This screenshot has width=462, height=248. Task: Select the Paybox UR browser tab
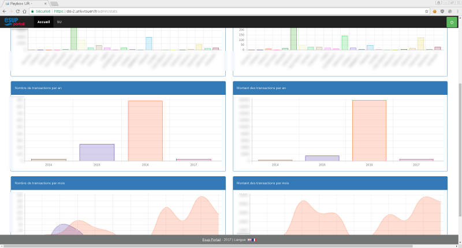[x=23, y=3]
